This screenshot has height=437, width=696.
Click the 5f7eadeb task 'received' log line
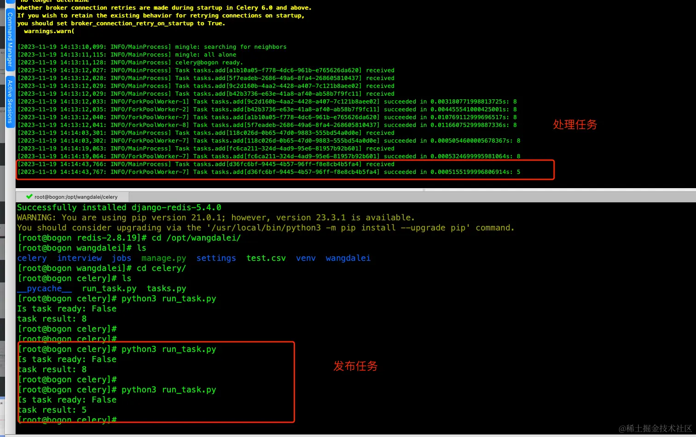coord(206,78)
